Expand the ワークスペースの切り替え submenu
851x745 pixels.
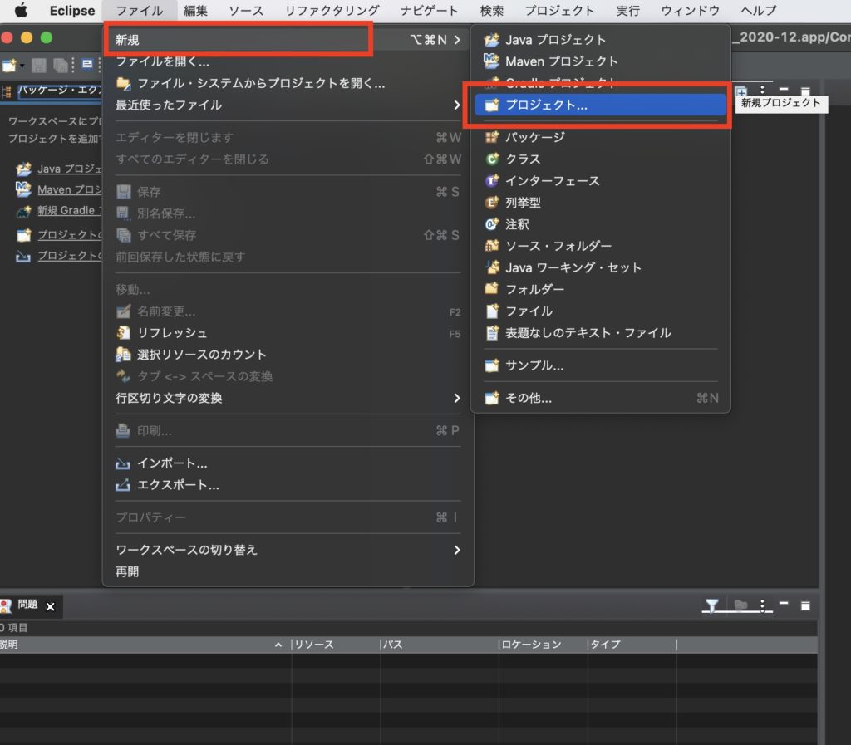coord(457,550)
